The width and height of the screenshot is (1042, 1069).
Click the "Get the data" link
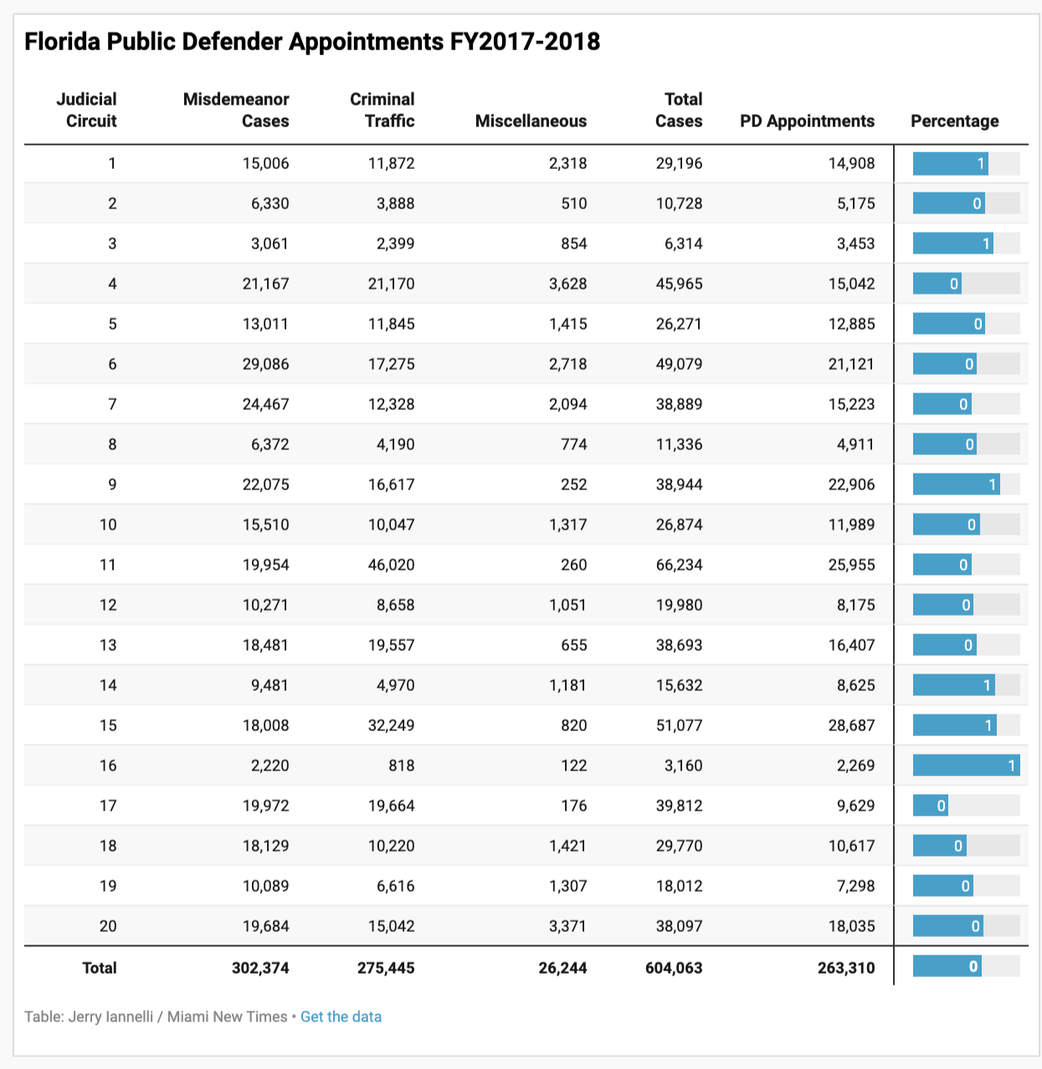341,1016
